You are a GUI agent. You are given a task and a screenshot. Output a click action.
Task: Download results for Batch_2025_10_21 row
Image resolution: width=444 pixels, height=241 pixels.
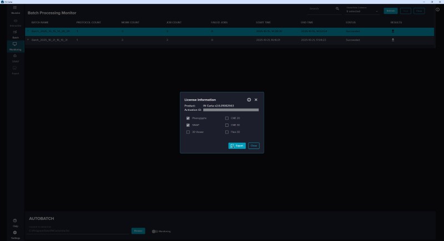393,40
